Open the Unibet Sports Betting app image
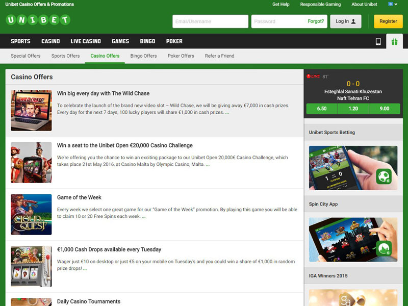 click(353, 168)
